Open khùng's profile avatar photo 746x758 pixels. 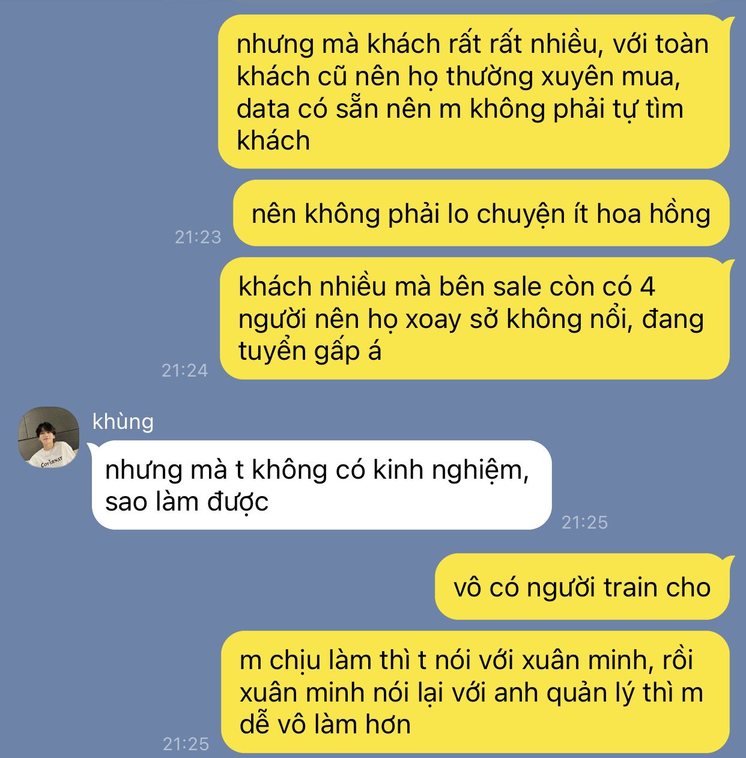(x=49, y=438)
